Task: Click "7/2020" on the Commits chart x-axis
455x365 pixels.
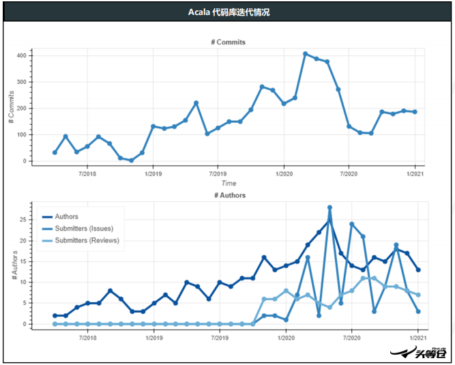Action: (x=349, y=173)
